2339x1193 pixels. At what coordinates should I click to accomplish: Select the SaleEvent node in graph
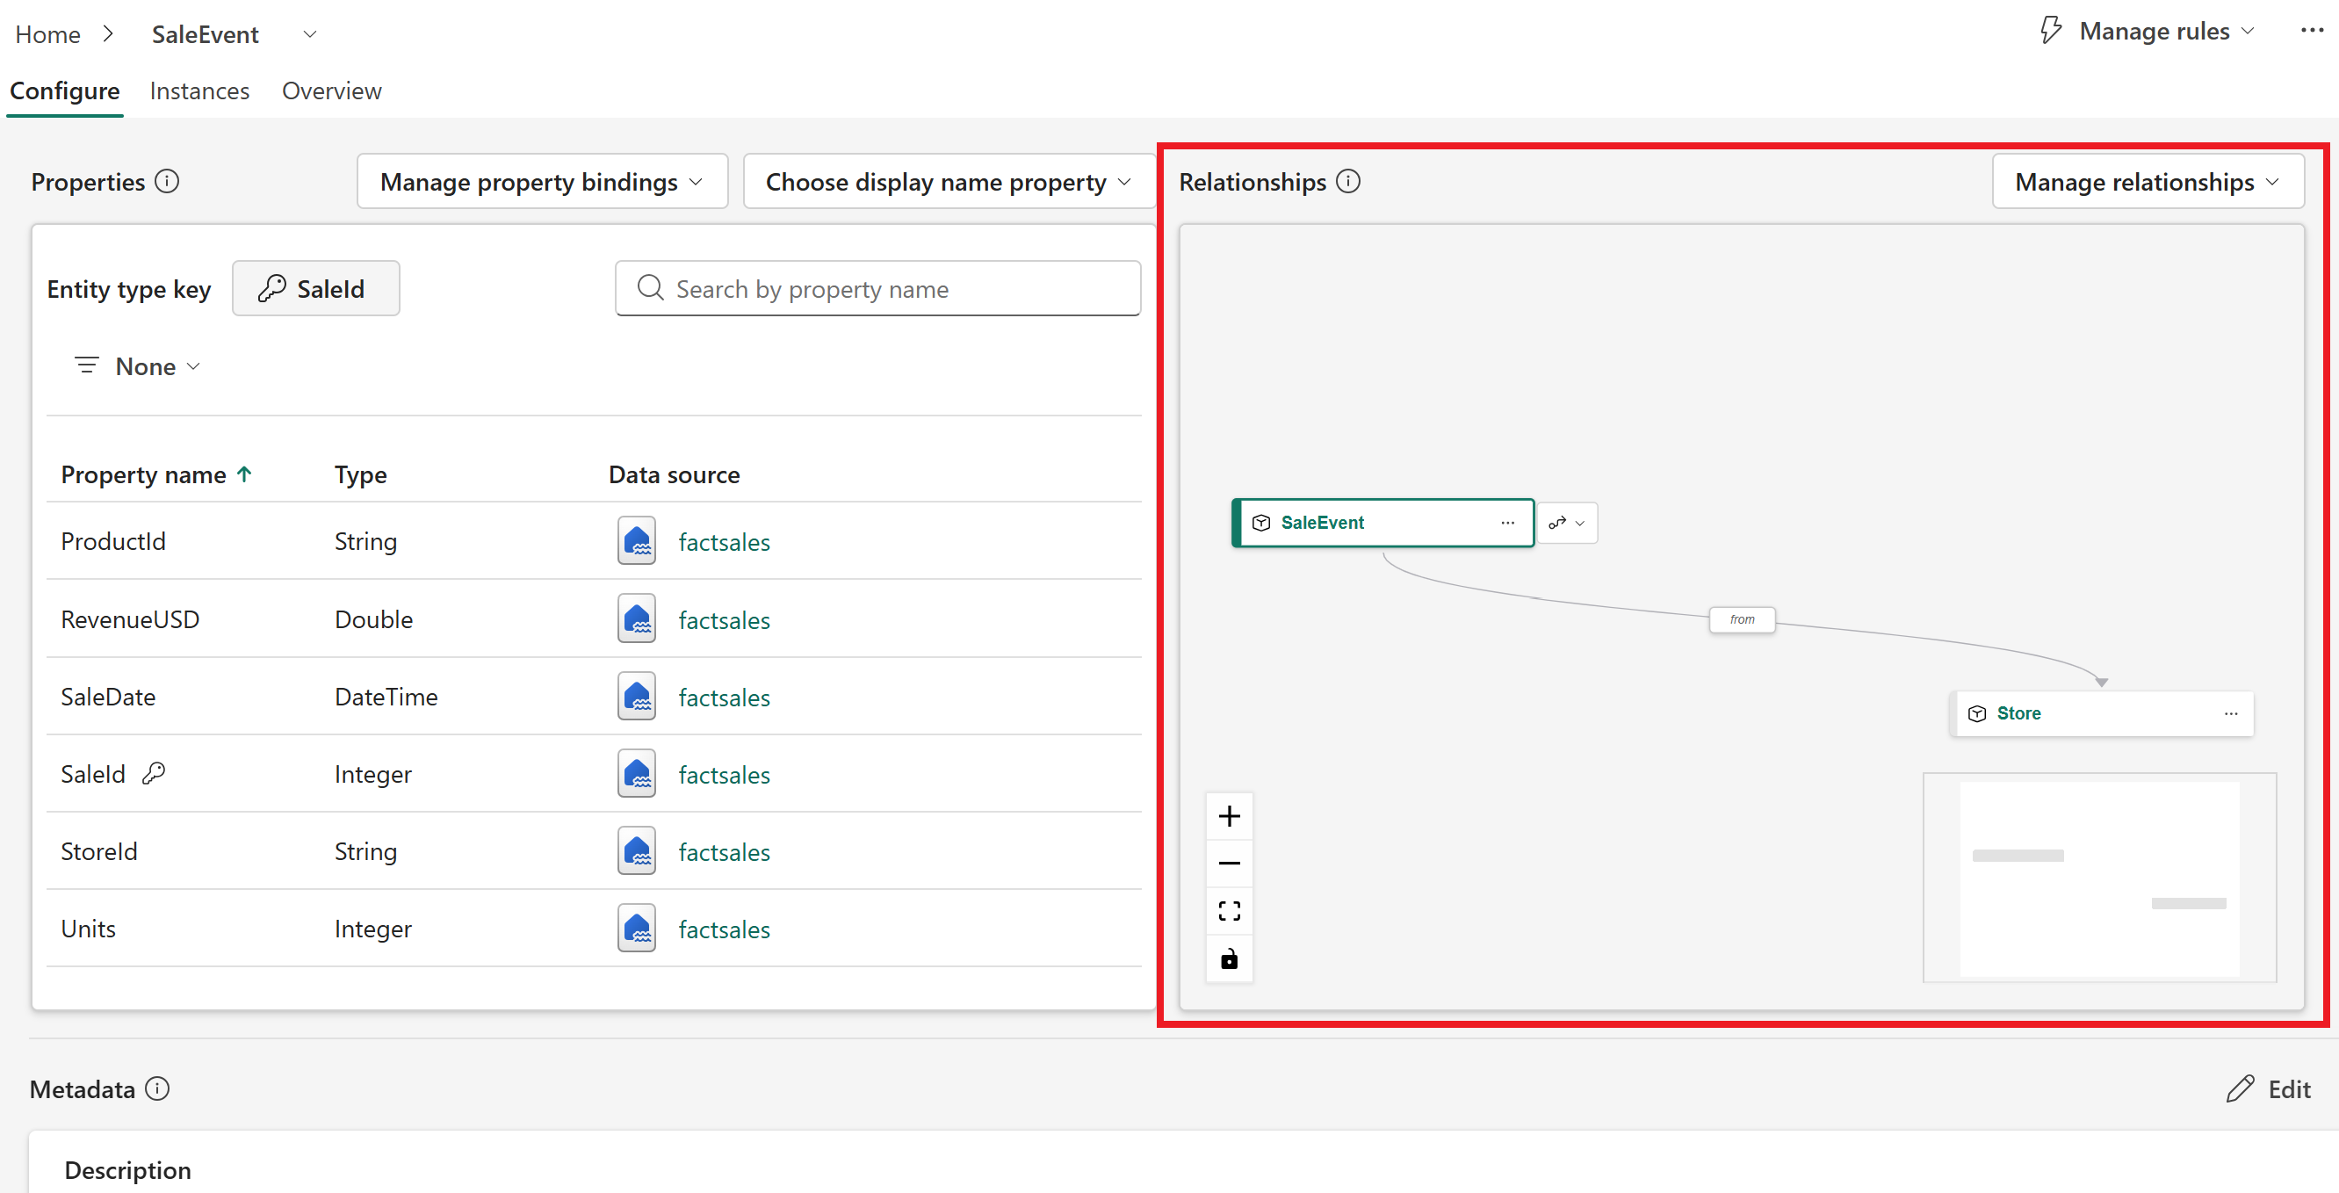[x=1382, y=523]
